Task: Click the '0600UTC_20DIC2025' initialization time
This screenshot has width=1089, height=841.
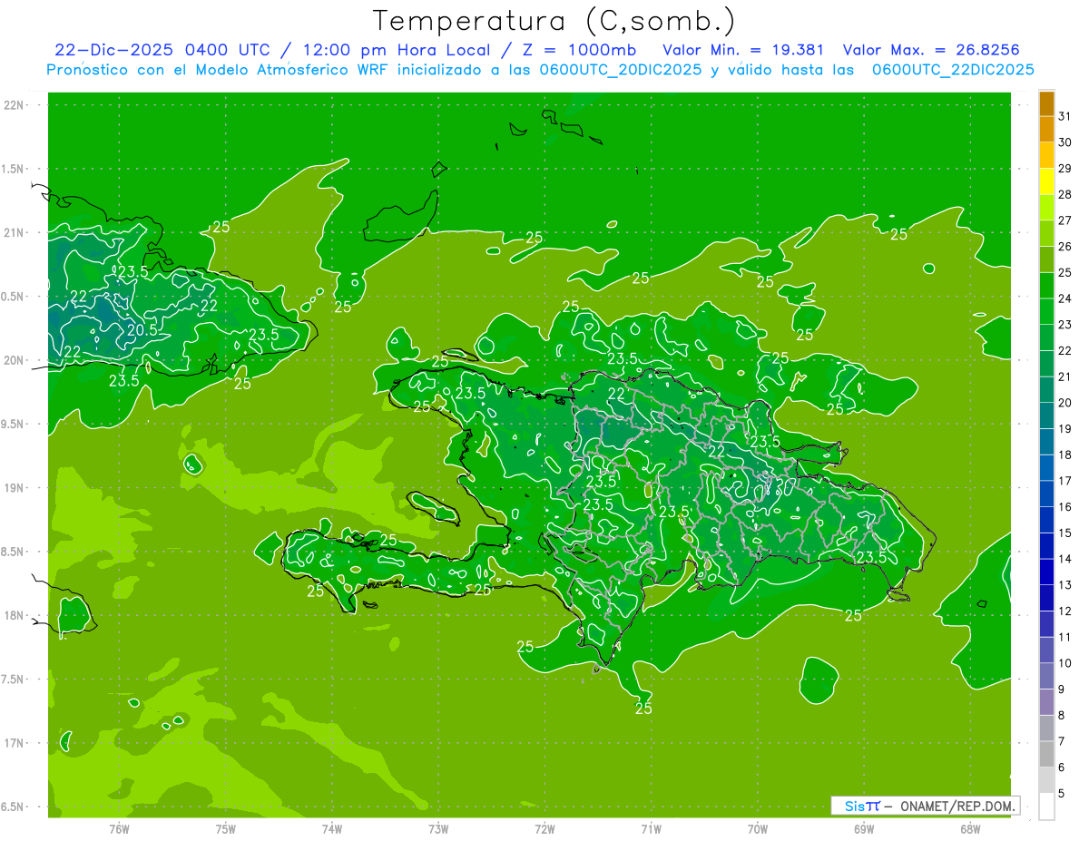Action: 621,70
